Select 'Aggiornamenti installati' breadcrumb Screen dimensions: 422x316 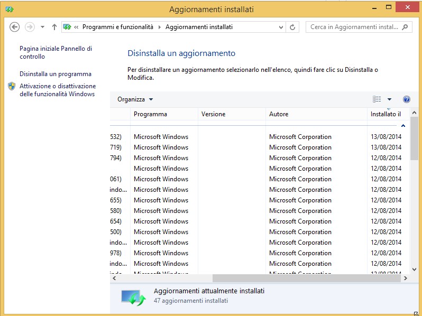(x=199, y=27)
